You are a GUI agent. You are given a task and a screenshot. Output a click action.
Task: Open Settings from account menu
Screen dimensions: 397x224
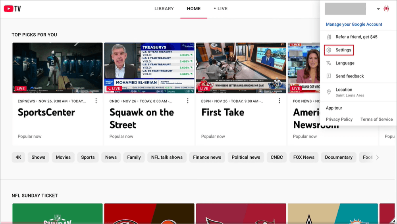click(339, 50)
